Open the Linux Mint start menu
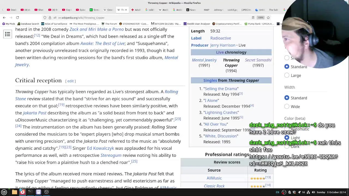Image resolution: width=349 pixels, height=196 pixels. [4, 192]
